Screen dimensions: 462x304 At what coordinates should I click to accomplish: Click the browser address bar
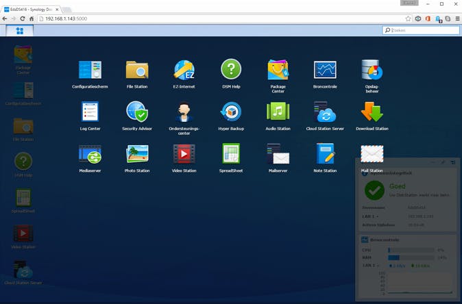(x=221, y=18)
